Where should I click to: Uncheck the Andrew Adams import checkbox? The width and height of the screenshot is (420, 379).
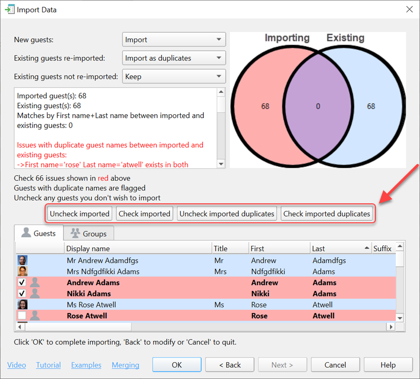pos(22,283)
